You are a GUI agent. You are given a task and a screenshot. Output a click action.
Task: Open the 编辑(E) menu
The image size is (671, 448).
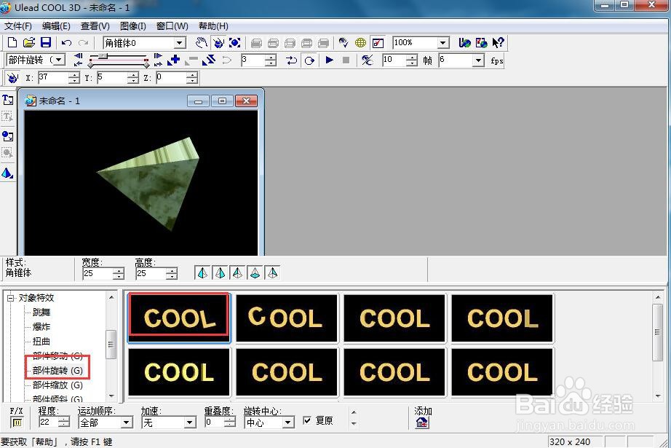(x=56, y=26)
